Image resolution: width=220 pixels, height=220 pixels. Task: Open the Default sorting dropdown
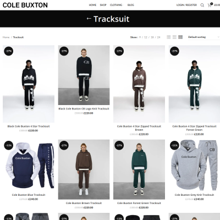click(204, 37)
